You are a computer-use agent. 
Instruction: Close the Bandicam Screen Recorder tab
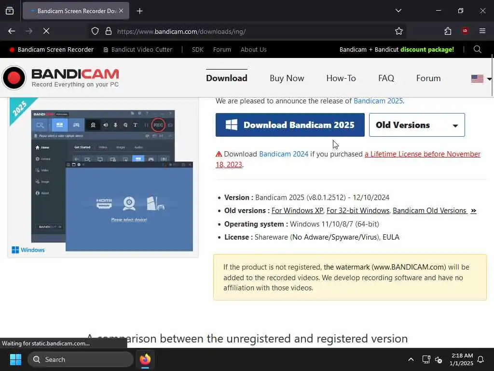pyautogui.click(x=121, y=11)
